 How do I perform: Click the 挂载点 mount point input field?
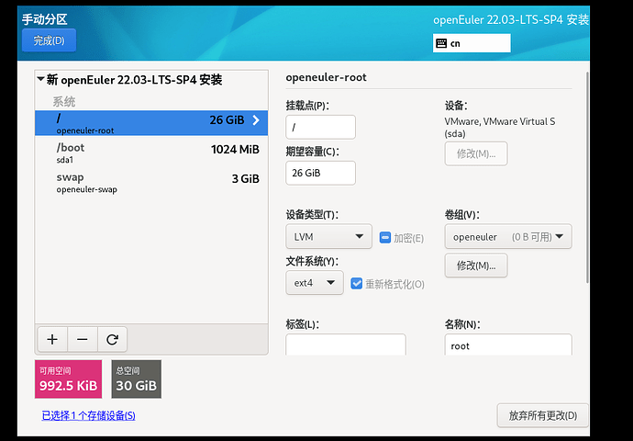point(320,128)
